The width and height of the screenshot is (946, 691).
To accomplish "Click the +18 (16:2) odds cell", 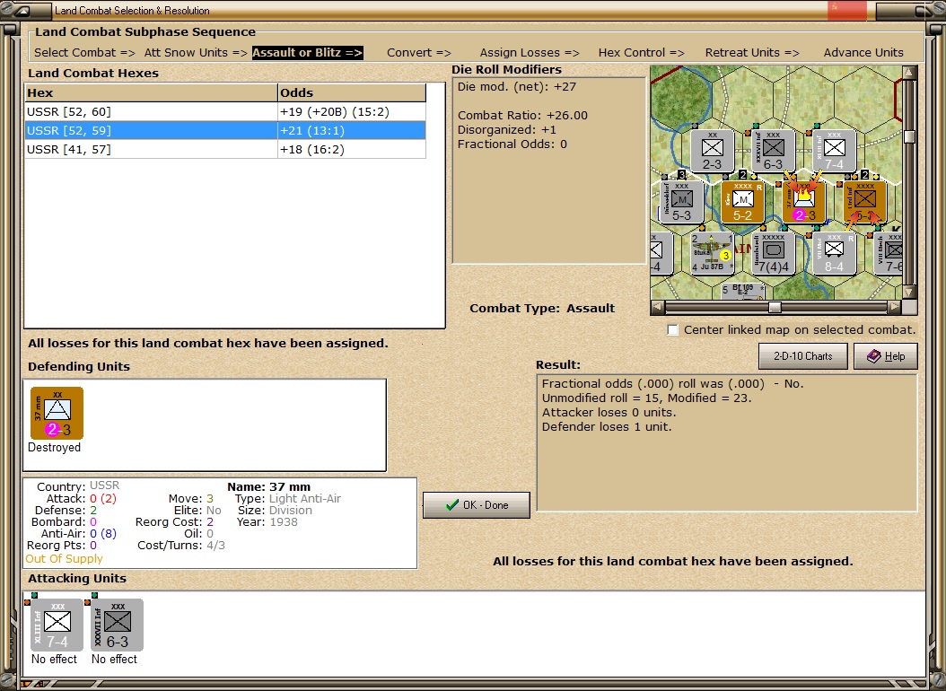I will coord(352,149).
